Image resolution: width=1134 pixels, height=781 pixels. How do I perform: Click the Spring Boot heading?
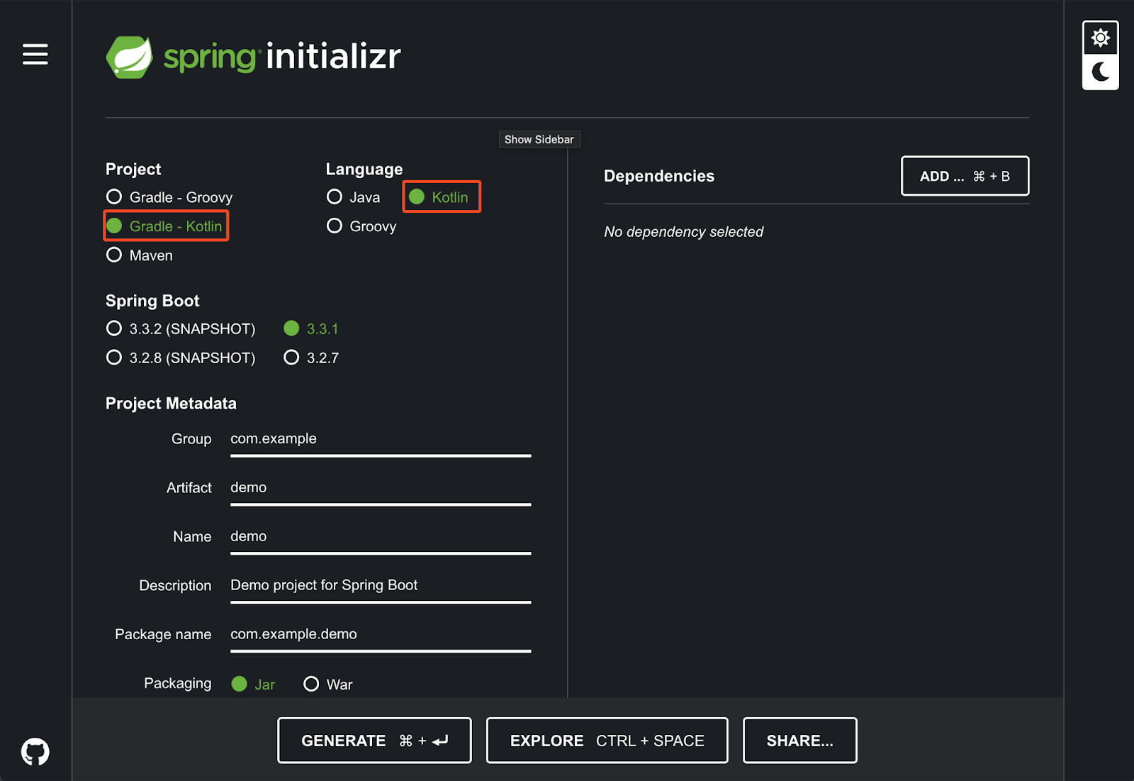[152, 301]
